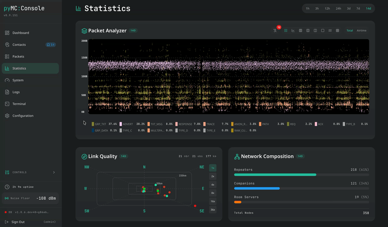Set Link Quality zoom to 16x
The image size is (388, 227).
(x=213, y=201)
